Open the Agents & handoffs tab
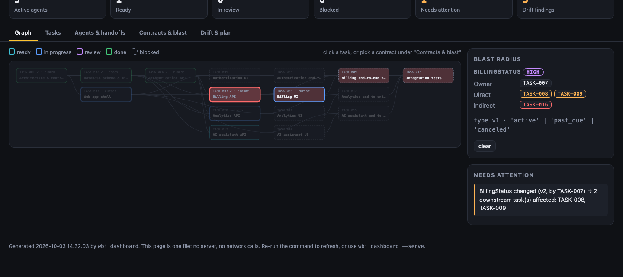The image size is (623, 277). click(100, 32)
